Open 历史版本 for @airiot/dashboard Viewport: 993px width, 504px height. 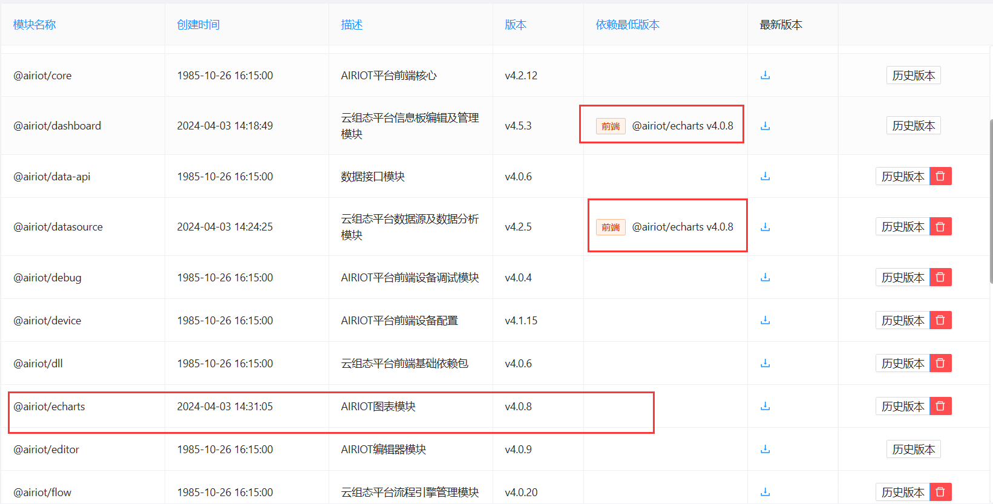914,125
